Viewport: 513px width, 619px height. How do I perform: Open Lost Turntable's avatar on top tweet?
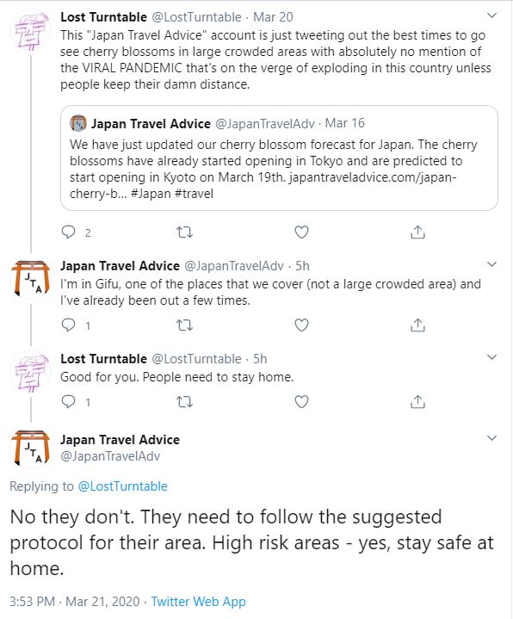(x=32, y=31)
